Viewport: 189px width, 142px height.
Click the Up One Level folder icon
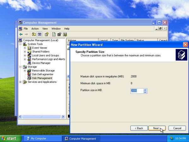click(x=34, y=34)
